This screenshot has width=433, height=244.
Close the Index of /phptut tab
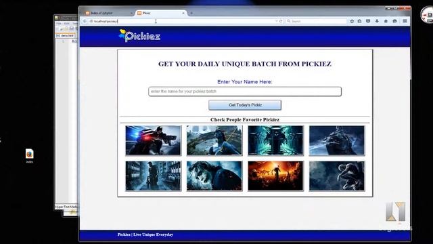tap(131, 13)
